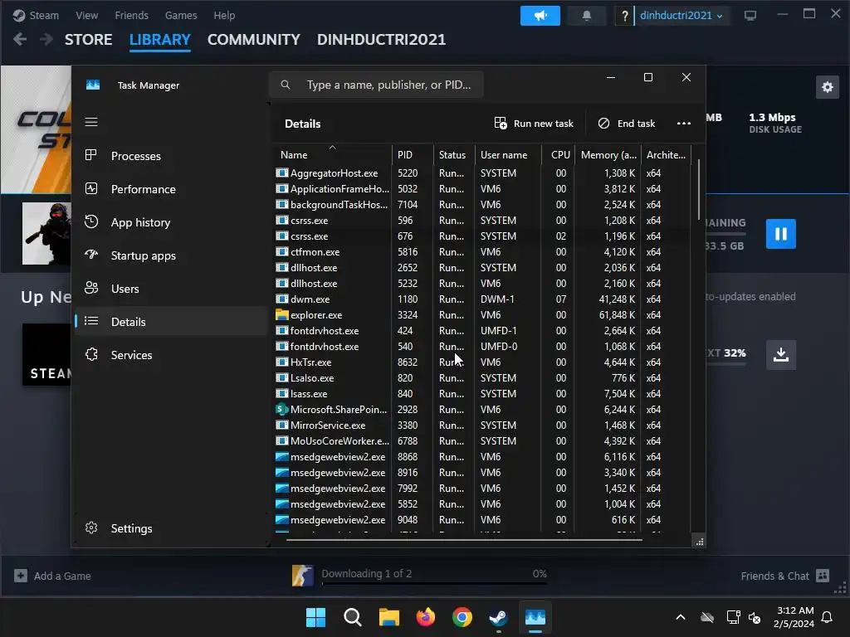Sort by Memory column header
This screenshot has height=637, width=850.
[x=608, y=154]
